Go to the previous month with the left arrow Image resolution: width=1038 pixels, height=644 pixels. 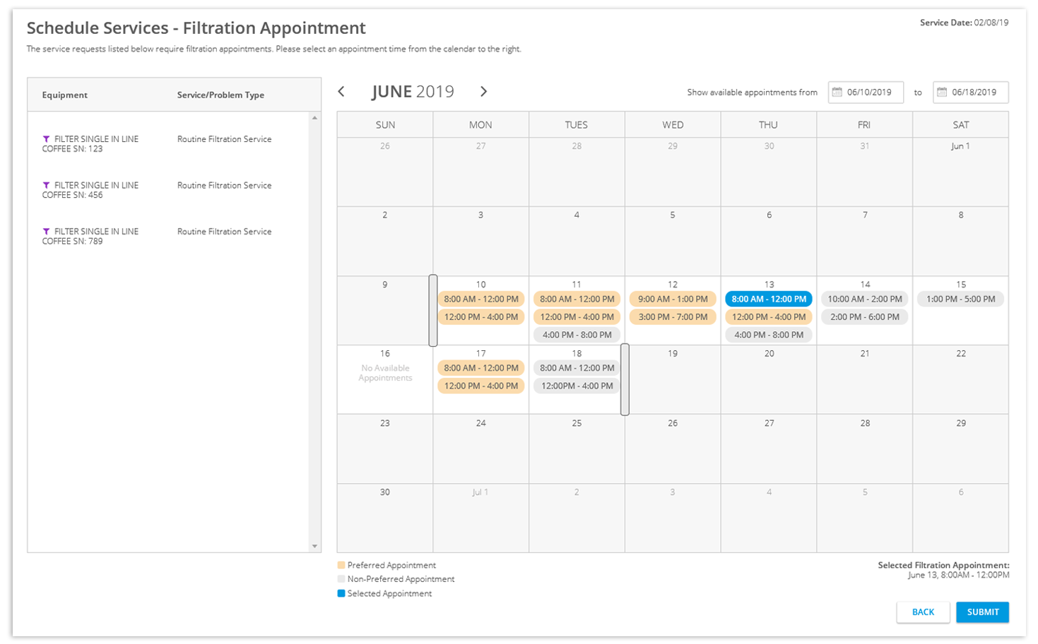pyautogui.click(x=343, y=91)
